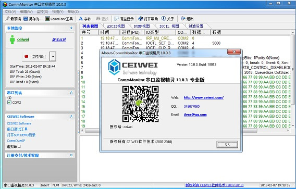
Task: Open the 视图(Y) menu
Action: click(58, 11)
